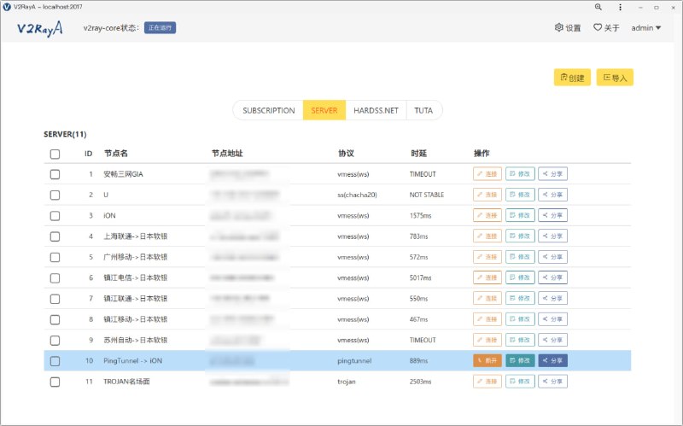This screenshot has width=683, height=426.
Task: Edit the 镇江移动->日本软银 node
Action: click(520, 318)
